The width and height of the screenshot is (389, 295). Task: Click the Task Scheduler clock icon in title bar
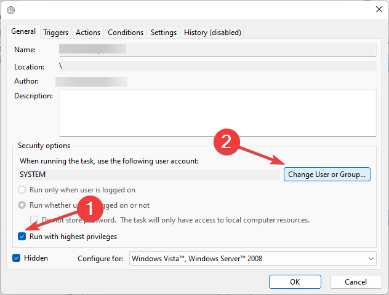click(10, 10)
